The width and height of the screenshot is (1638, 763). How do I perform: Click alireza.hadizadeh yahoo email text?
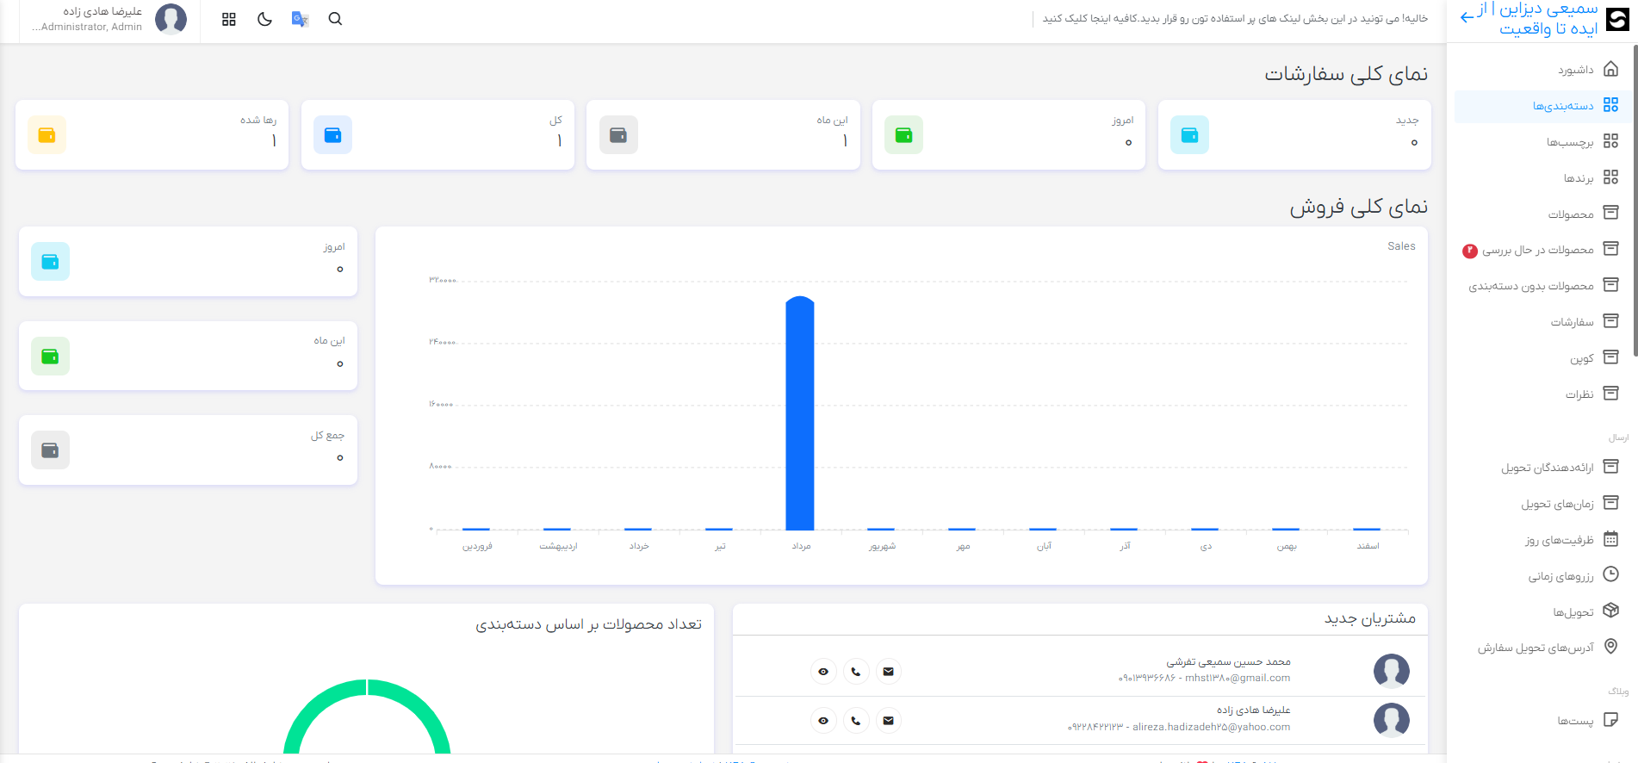tap(1212, 727)
